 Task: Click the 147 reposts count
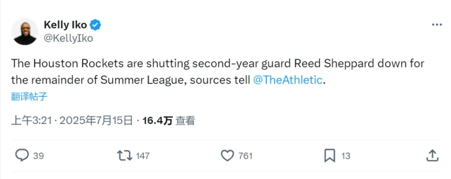(x=143, y=156)
